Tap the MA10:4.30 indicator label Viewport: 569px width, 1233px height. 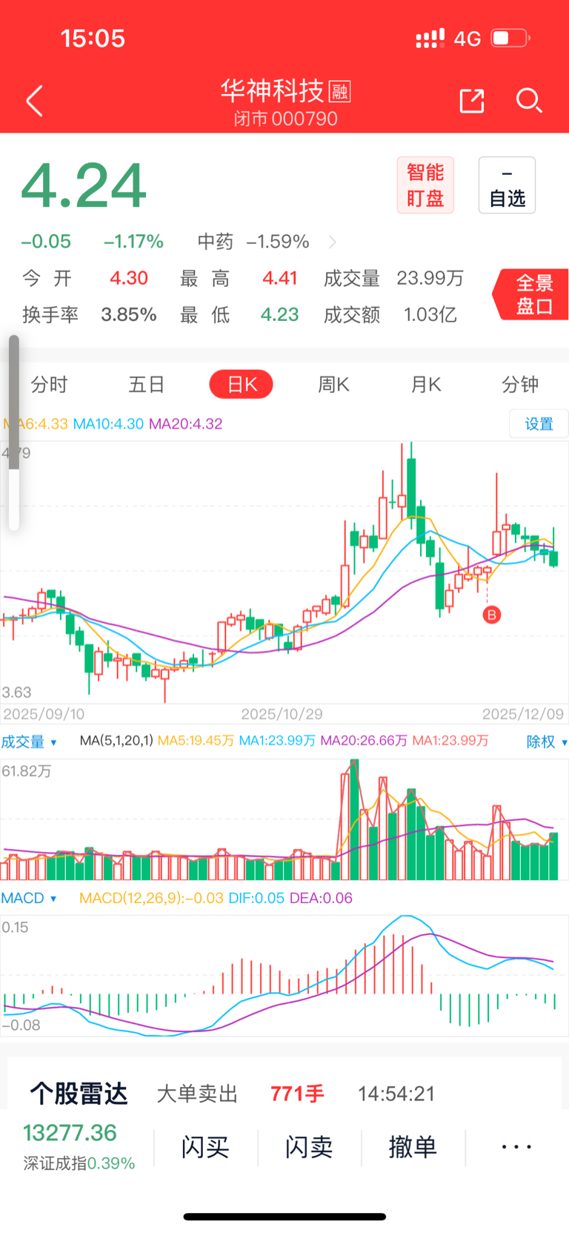(108, 423)
